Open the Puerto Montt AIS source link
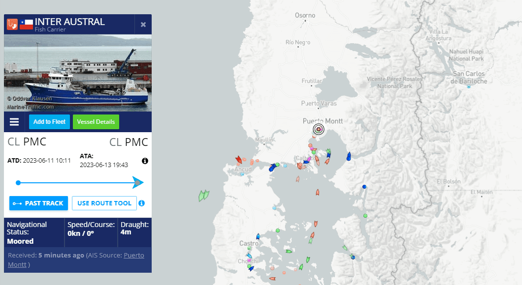 (76, 260)
